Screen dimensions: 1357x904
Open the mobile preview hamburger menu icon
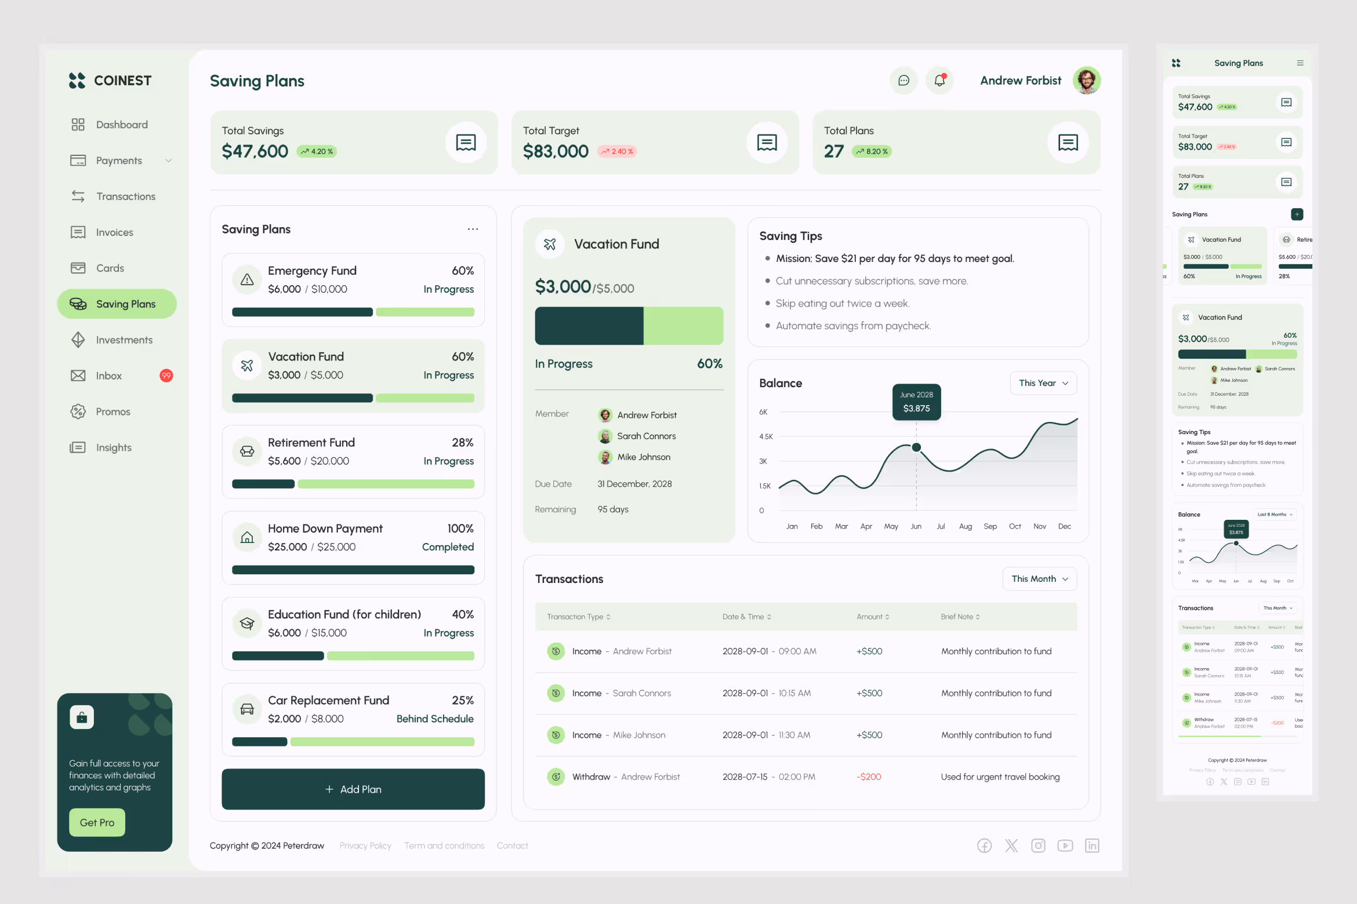[1300, 63]
